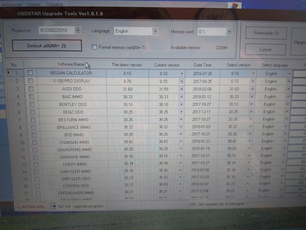
Task: Click date 2018-02-08 in AUDI ODO row
Action: [x=202, y=89]
